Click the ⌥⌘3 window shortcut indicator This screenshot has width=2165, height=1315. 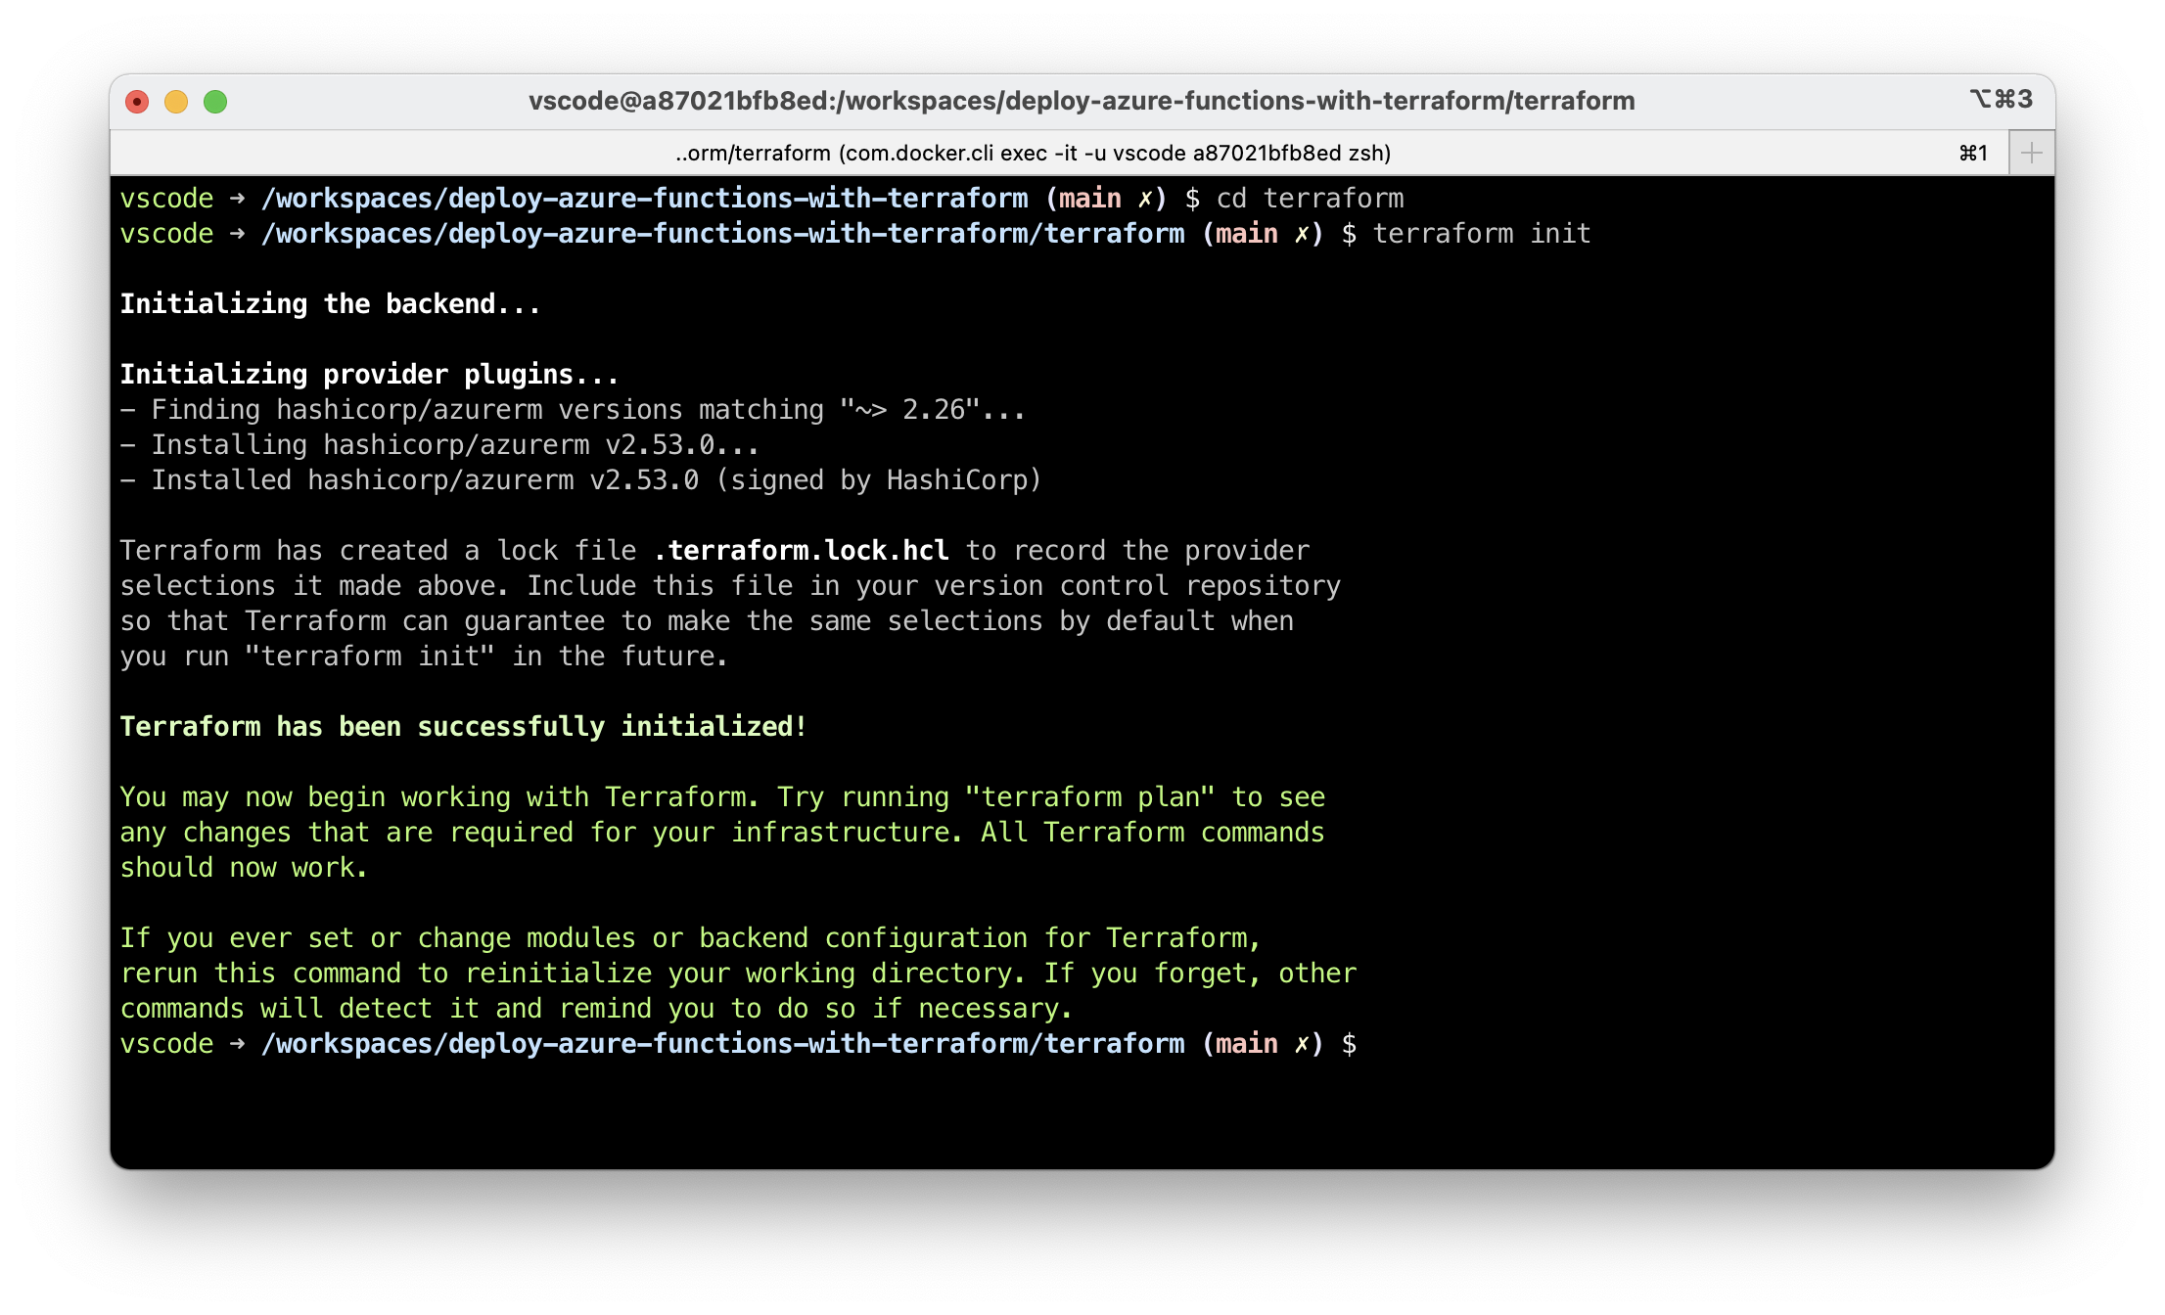pos(2001,99)
